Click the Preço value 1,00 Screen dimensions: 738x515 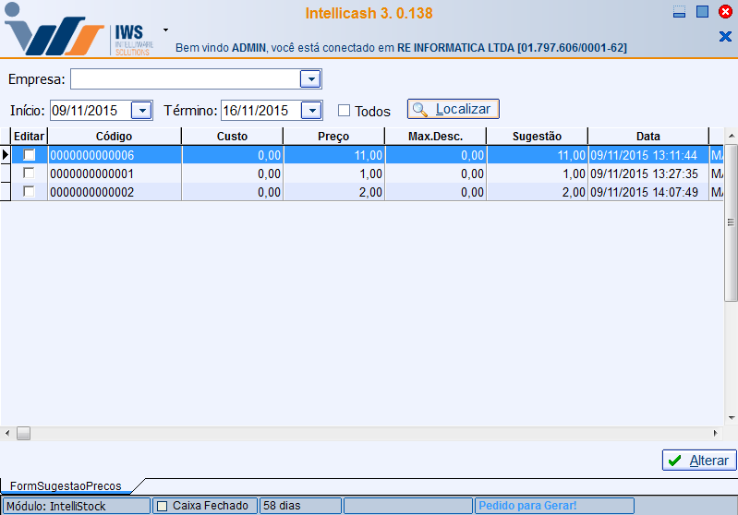(334, 174)
